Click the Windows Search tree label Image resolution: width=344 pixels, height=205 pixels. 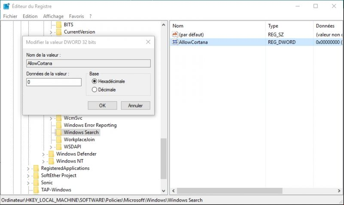pyautogui.click(x=81, y=132)
